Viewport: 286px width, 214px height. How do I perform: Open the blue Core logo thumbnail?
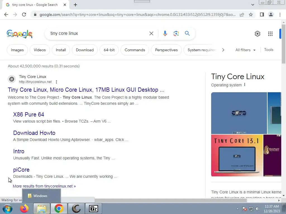pyautogui.click(x=239, y=113)
